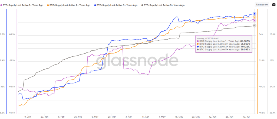Click the purple legend dot for 1+ Years
This screenshot has width=277, height=119.
1,5
